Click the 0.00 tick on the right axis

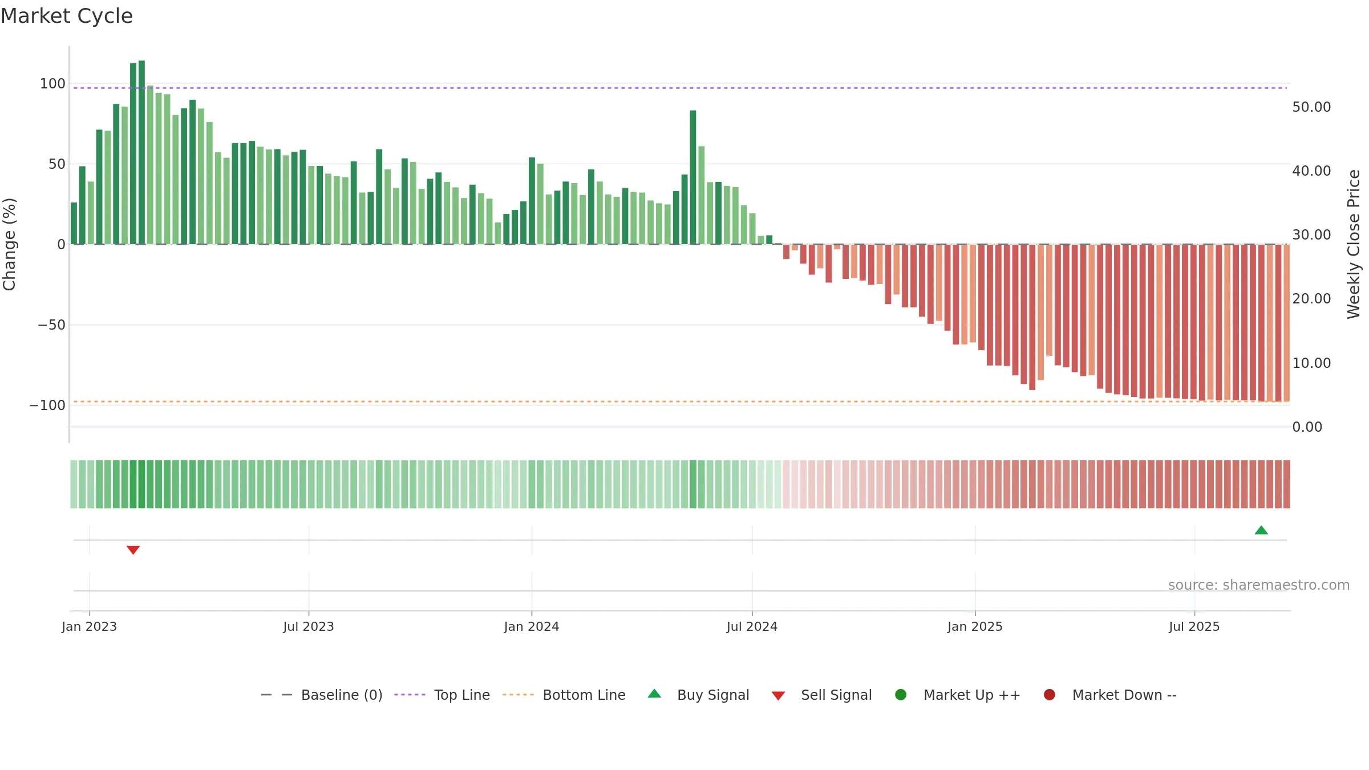pos(1307,427)
